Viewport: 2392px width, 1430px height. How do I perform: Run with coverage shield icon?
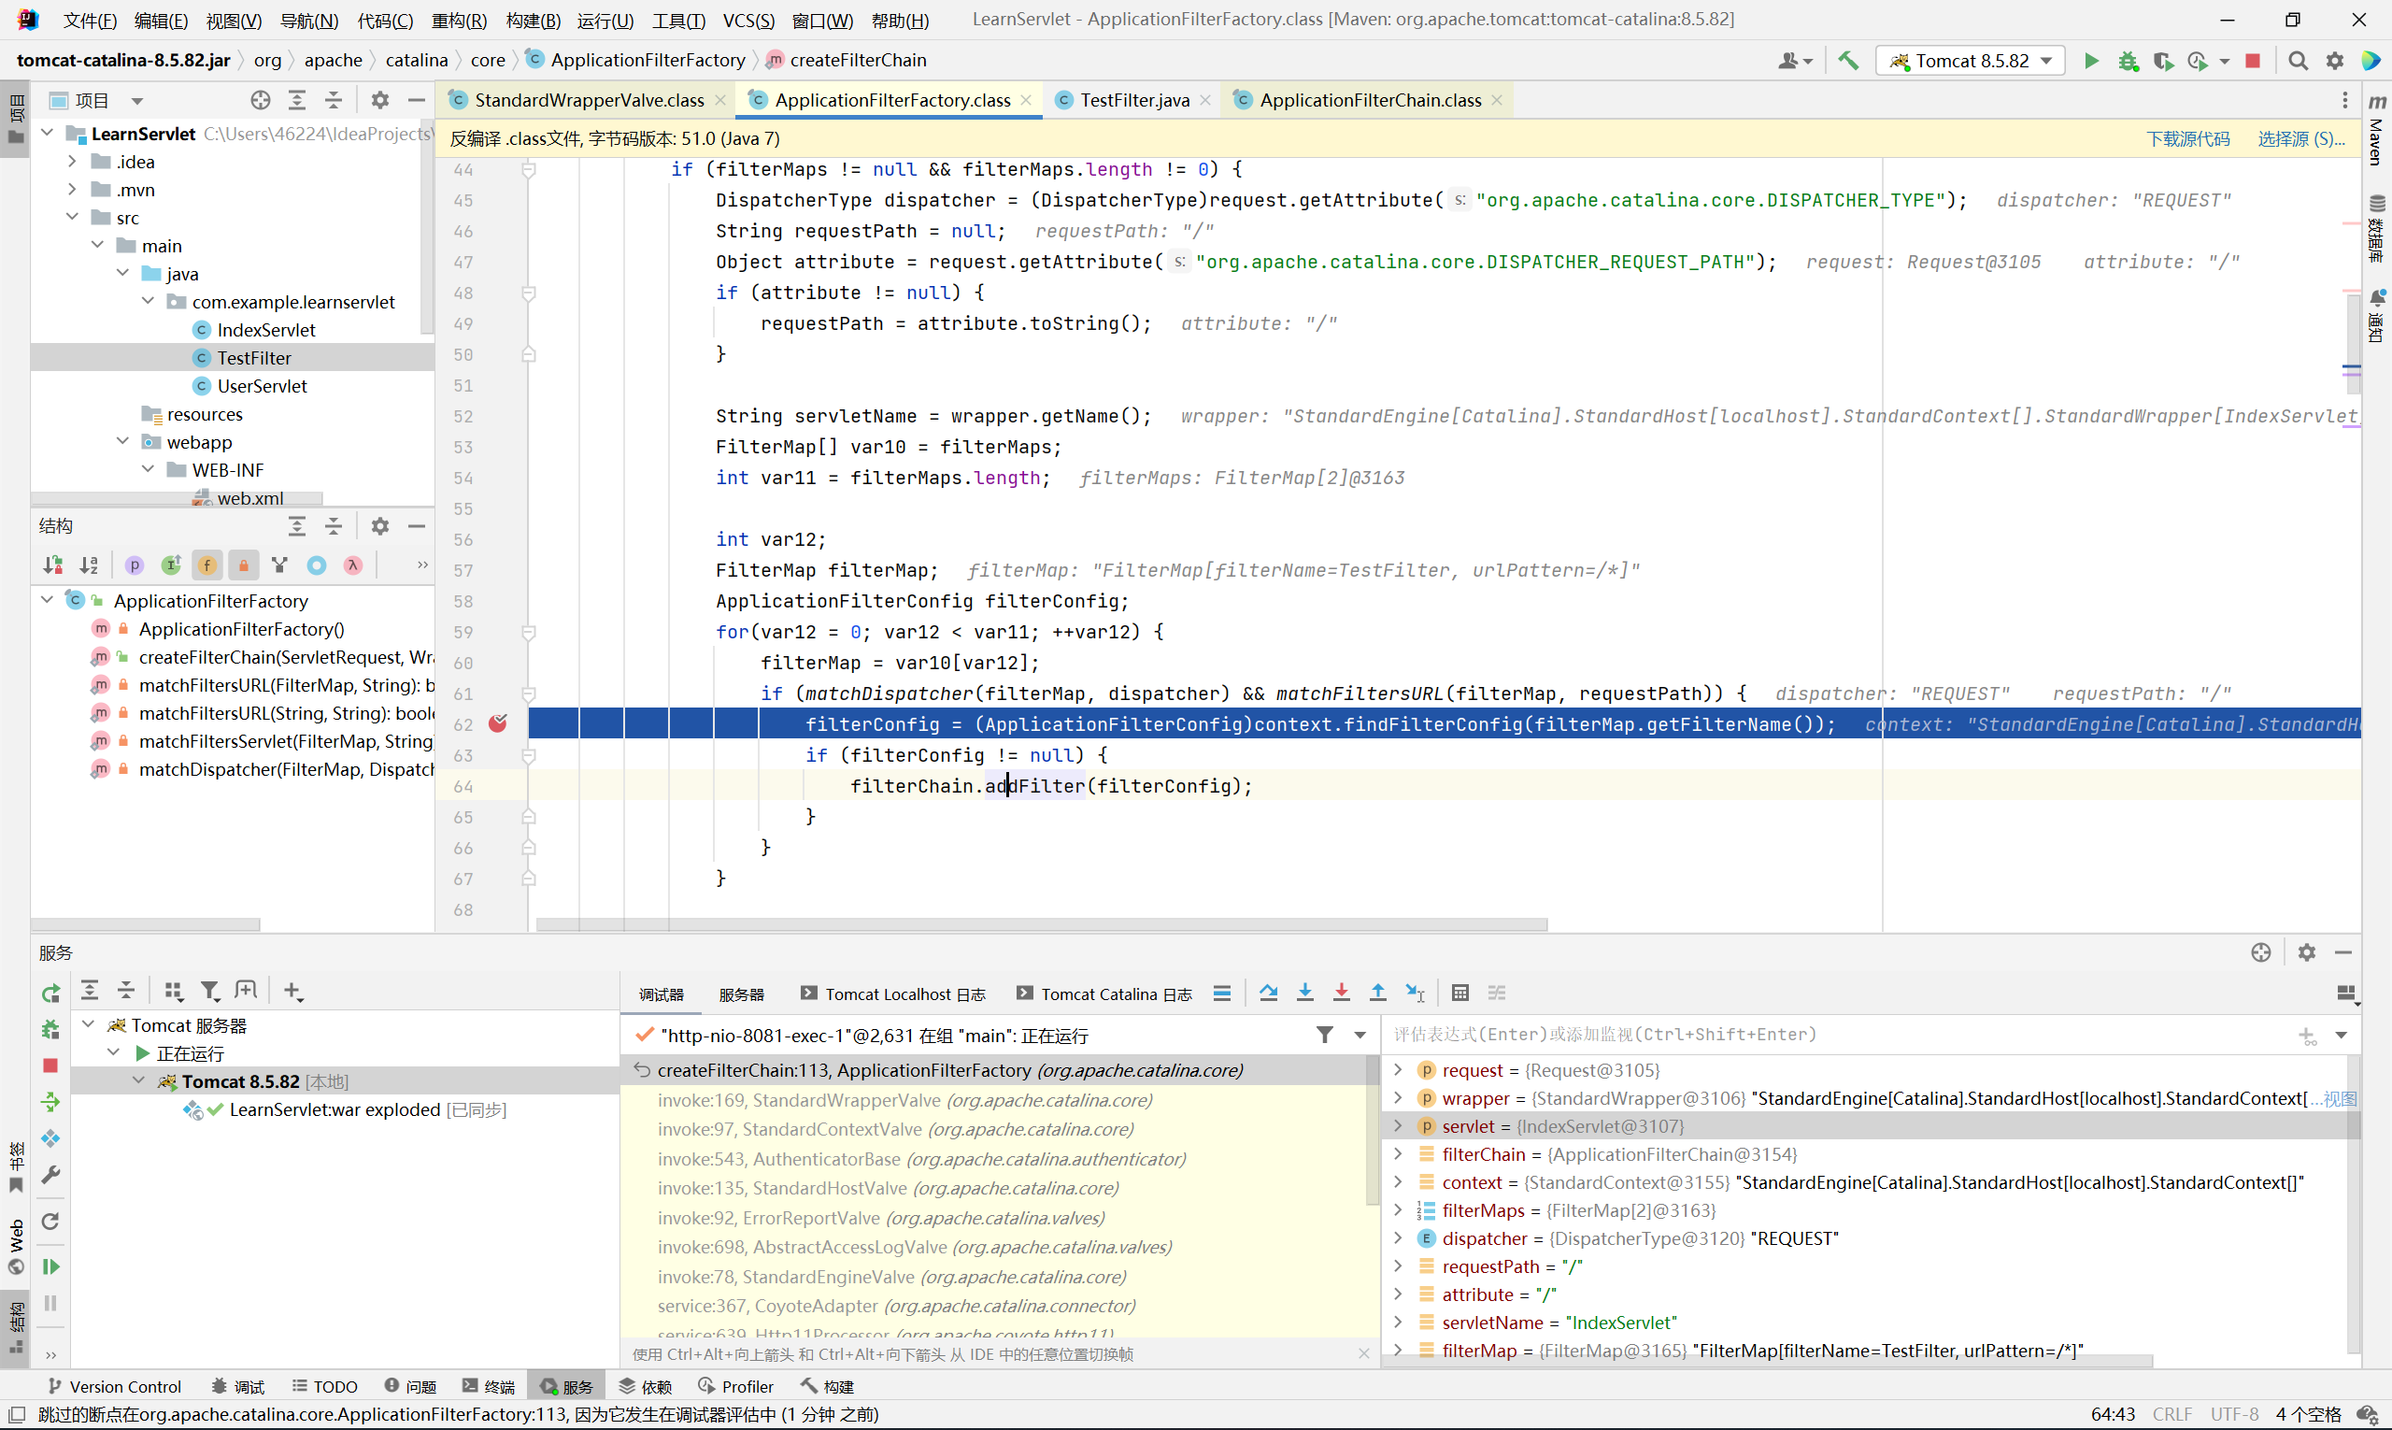2163,61
